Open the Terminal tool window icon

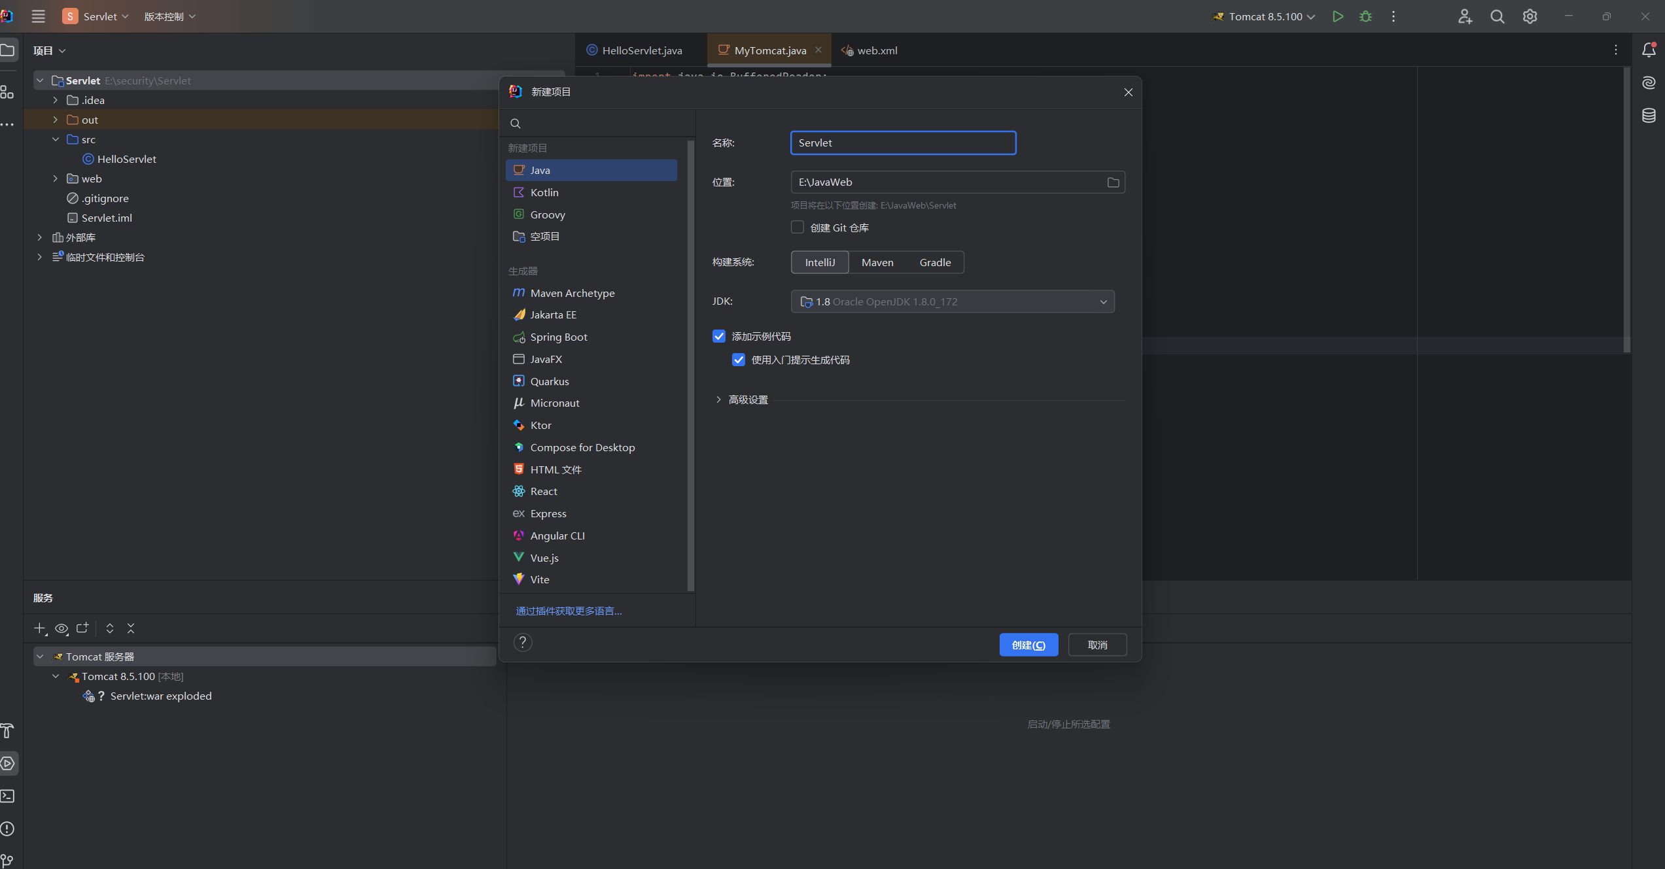(8, 796)
